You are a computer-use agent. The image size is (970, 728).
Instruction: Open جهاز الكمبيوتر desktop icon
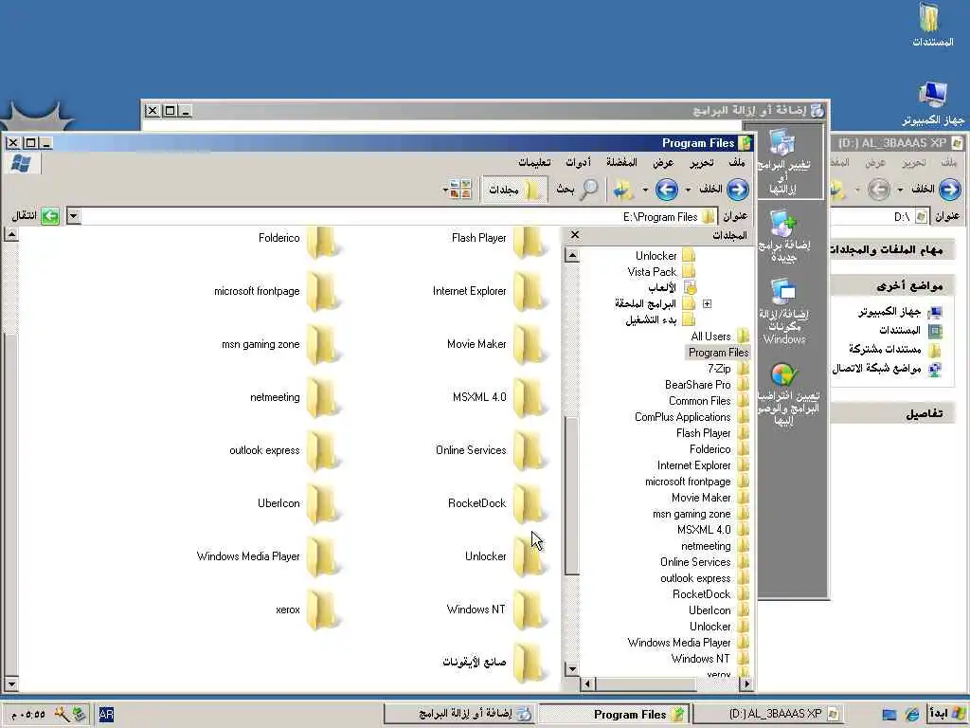point(932,102)
